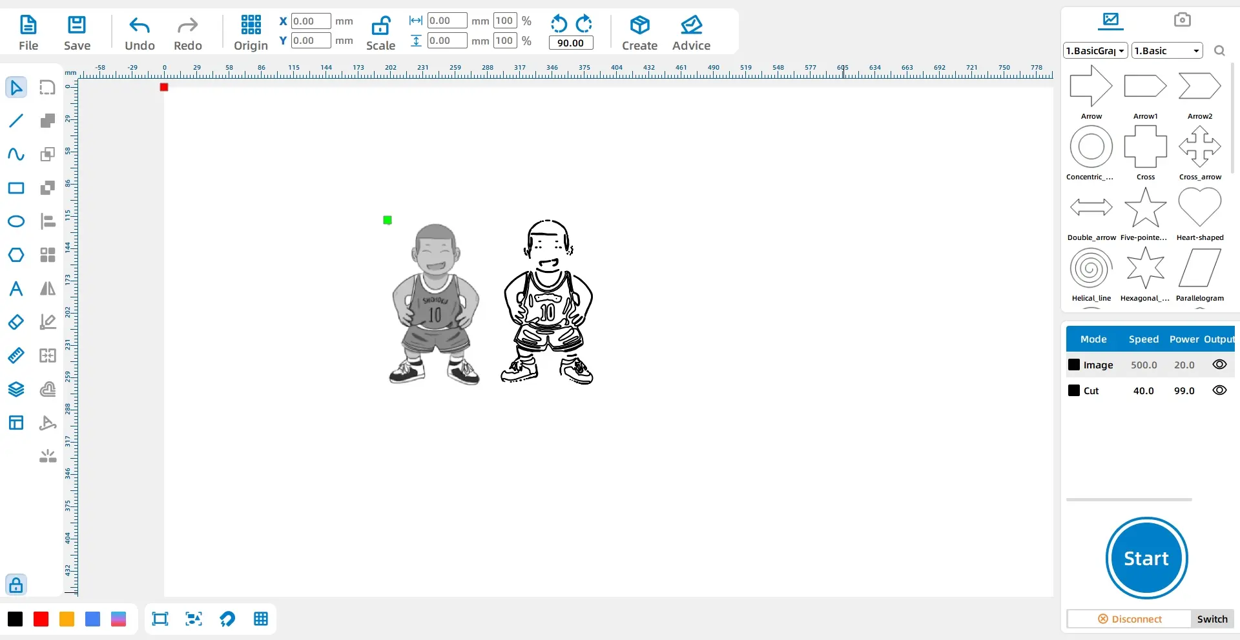Viewport: 1240px width, 640px height.
Task: Expand the 1.BasicGraph category dropdown
Action: click(x=1096, y=51)
